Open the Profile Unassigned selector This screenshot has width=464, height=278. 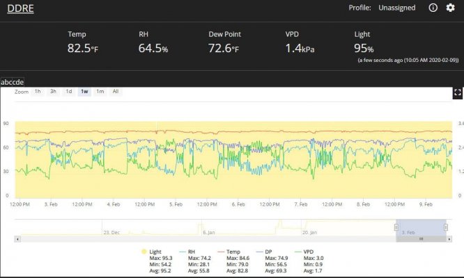coord(397,8)
